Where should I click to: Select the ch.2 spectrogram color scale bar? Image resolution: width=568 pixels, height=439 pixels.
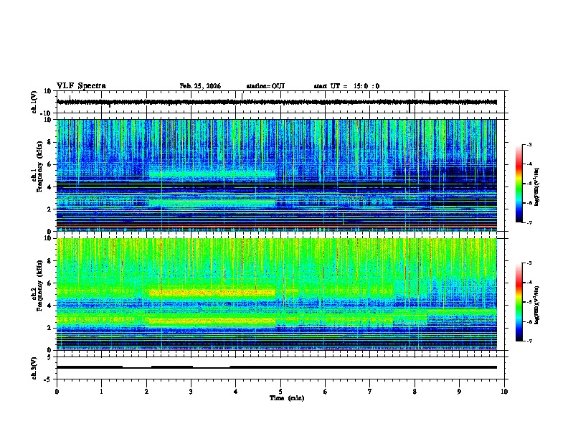coord(519,302)
